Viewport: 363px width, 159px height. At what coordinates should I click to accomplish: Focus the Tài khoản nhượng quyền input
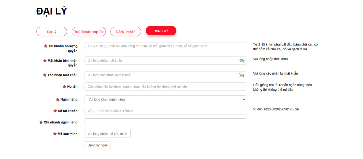click(165, 46)
